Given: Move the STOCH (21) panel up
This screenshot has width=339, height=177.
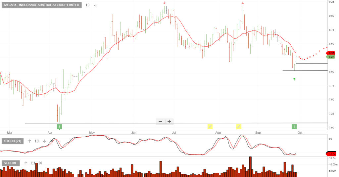Looking at the screenshot, I should click(29, 141).
